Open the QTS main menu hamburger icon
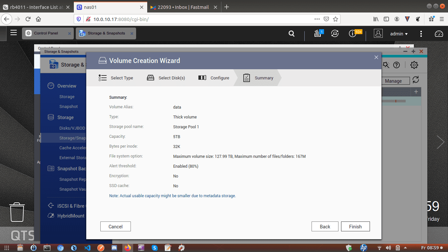 [13, 32]
